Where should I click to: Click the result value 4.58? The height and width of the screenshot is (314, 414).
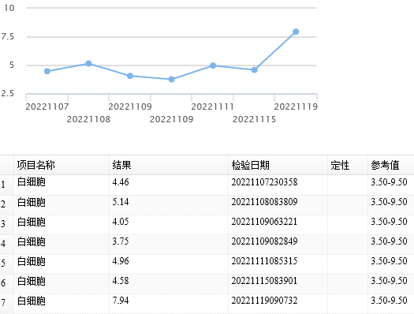[121, 280]
